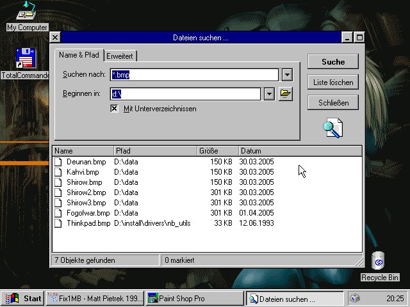Select the Thinkpad.bmp file name
The width and height of the screenshot is (410, 307).
[88, 223]
